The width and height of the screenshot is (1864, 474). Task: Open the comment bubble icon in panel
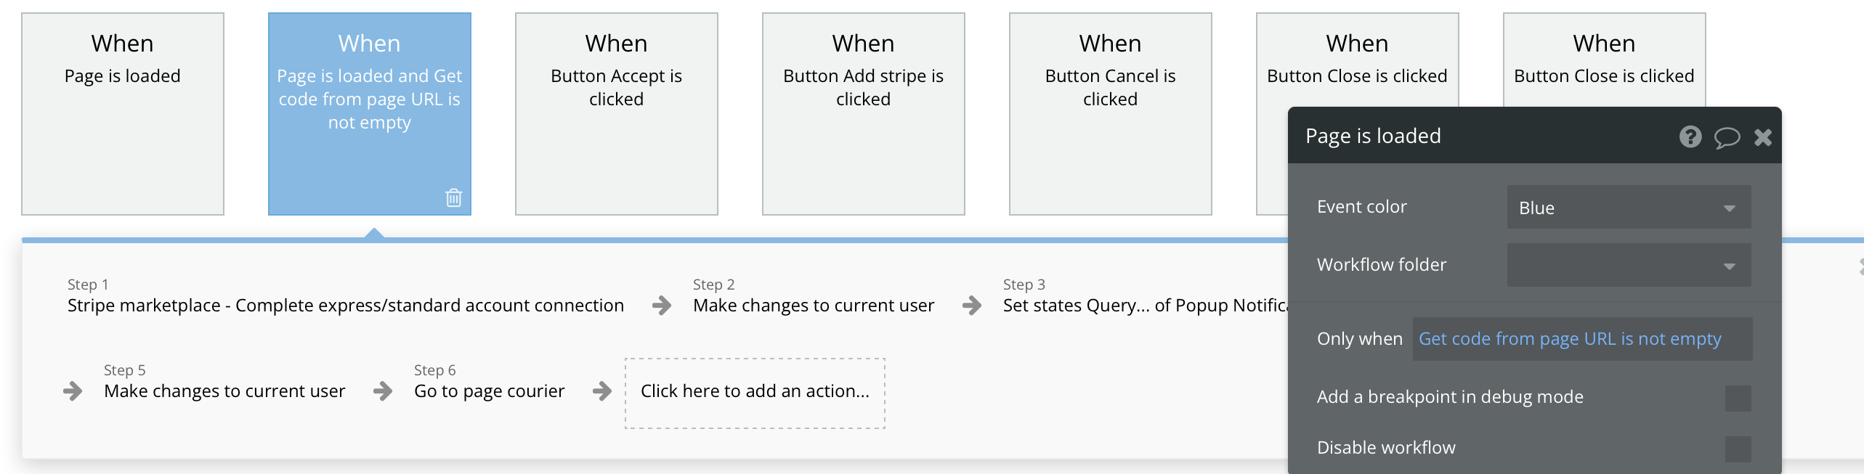(x=1727, y=137)
